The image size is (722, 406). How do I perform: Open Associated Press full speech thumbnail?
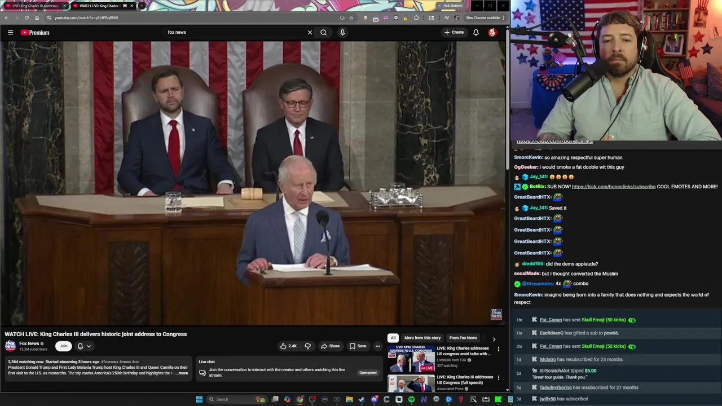pyautogui.click(x=411, y=383)
